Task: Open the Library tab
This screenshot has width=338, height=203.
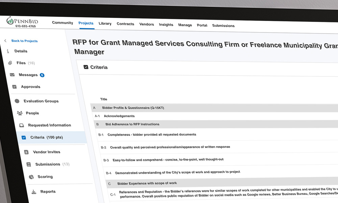Action: 105,24
